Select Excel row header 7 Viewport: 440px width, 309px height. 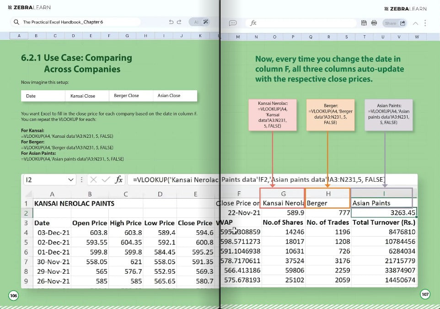26,262
